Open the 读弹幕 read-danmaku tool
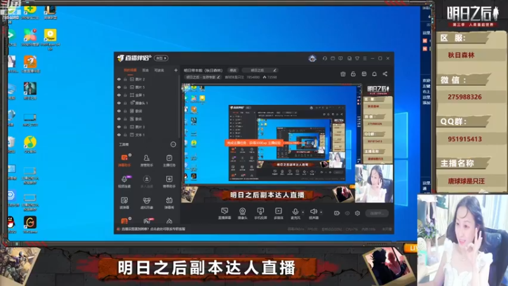Viewport: 508px width, 286px height. [124, 203]
